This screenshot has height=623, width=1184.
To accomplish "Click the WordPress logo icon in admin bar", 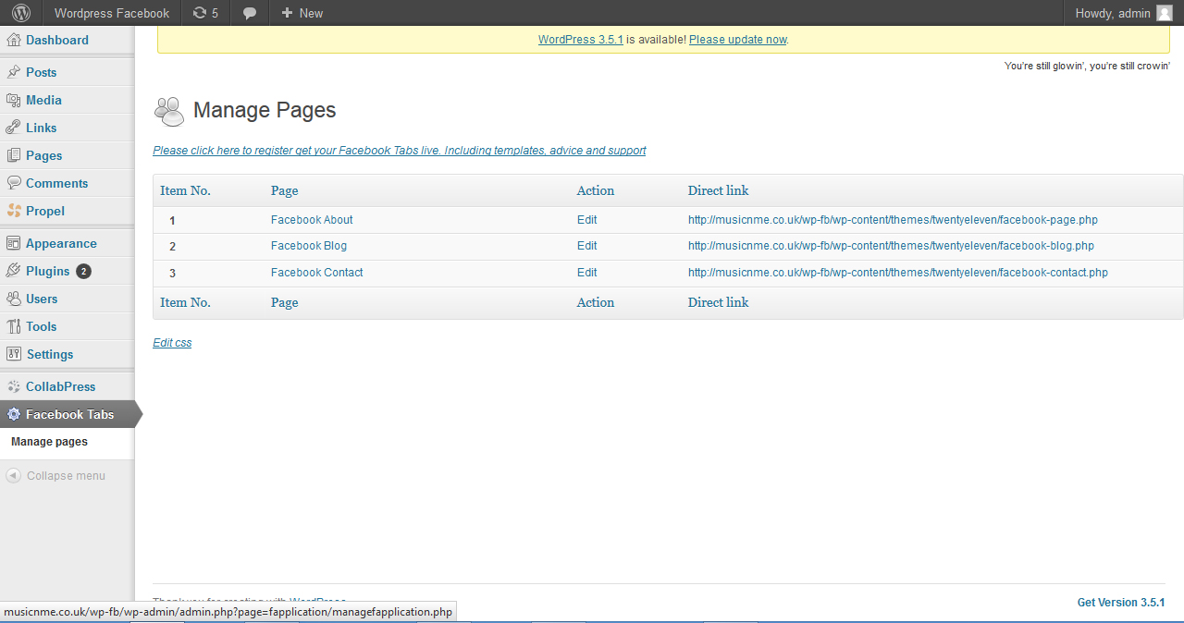I will 21,13.
